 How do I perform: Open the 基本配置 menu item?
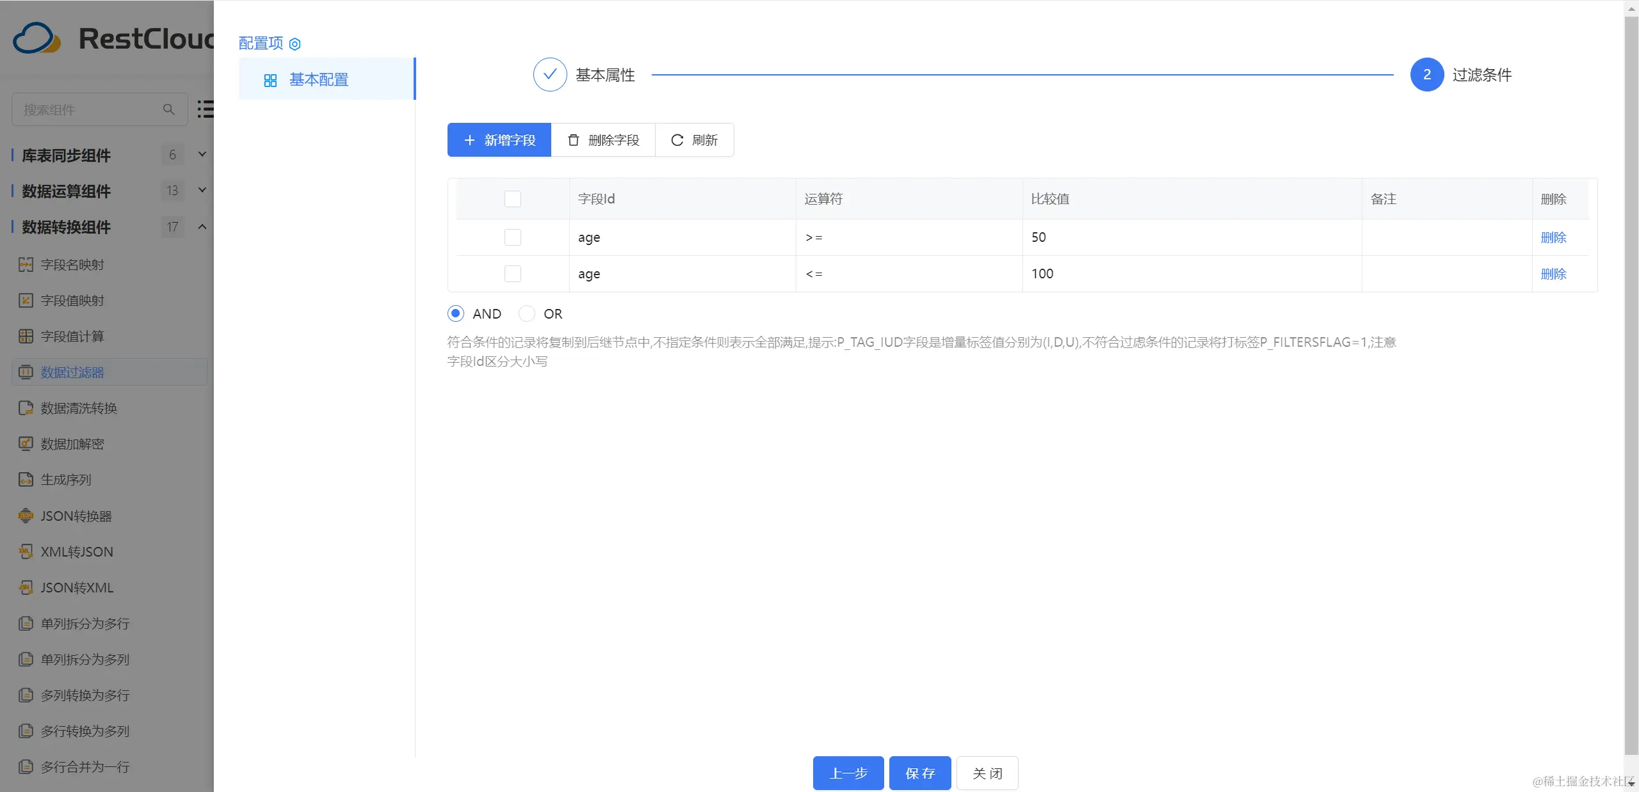[x=319, y=79]
